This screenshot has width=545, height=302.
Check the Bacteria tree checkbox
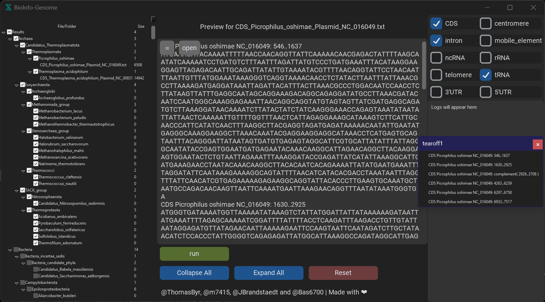16,250
